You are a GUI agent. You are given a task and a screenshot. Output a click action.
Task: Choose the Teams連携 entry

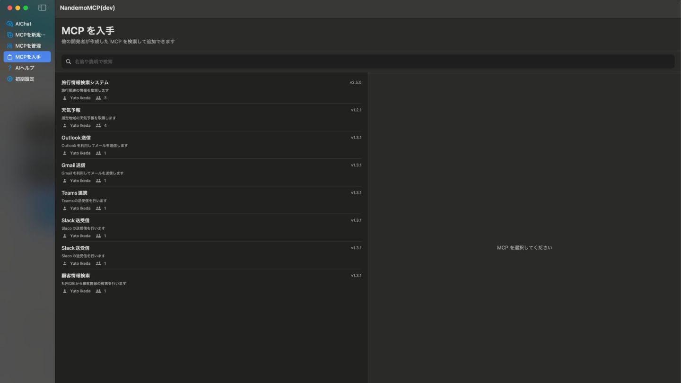(211, 200)
